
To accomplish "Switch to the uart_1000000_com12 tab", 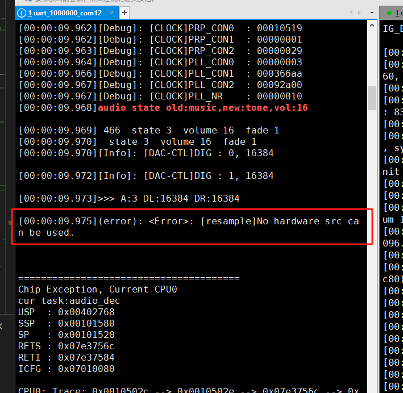I will click(65, 13).
